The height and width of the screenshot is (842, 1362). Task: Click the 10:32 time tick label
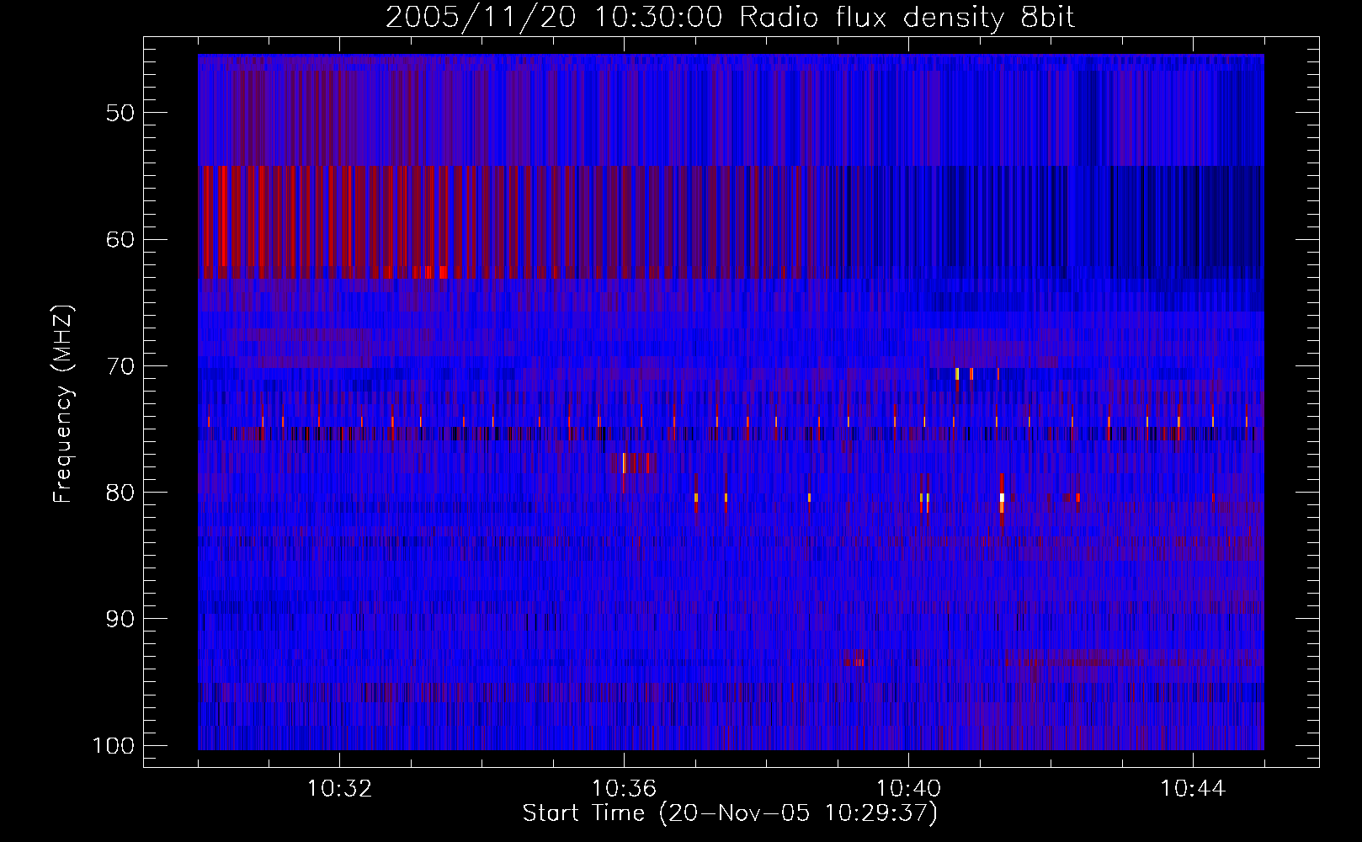(x=339, y=789)
